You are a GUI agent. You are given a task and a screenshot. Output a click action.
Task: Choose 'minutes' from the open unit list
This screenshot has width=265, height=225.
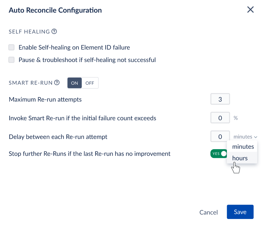(243, 146)
